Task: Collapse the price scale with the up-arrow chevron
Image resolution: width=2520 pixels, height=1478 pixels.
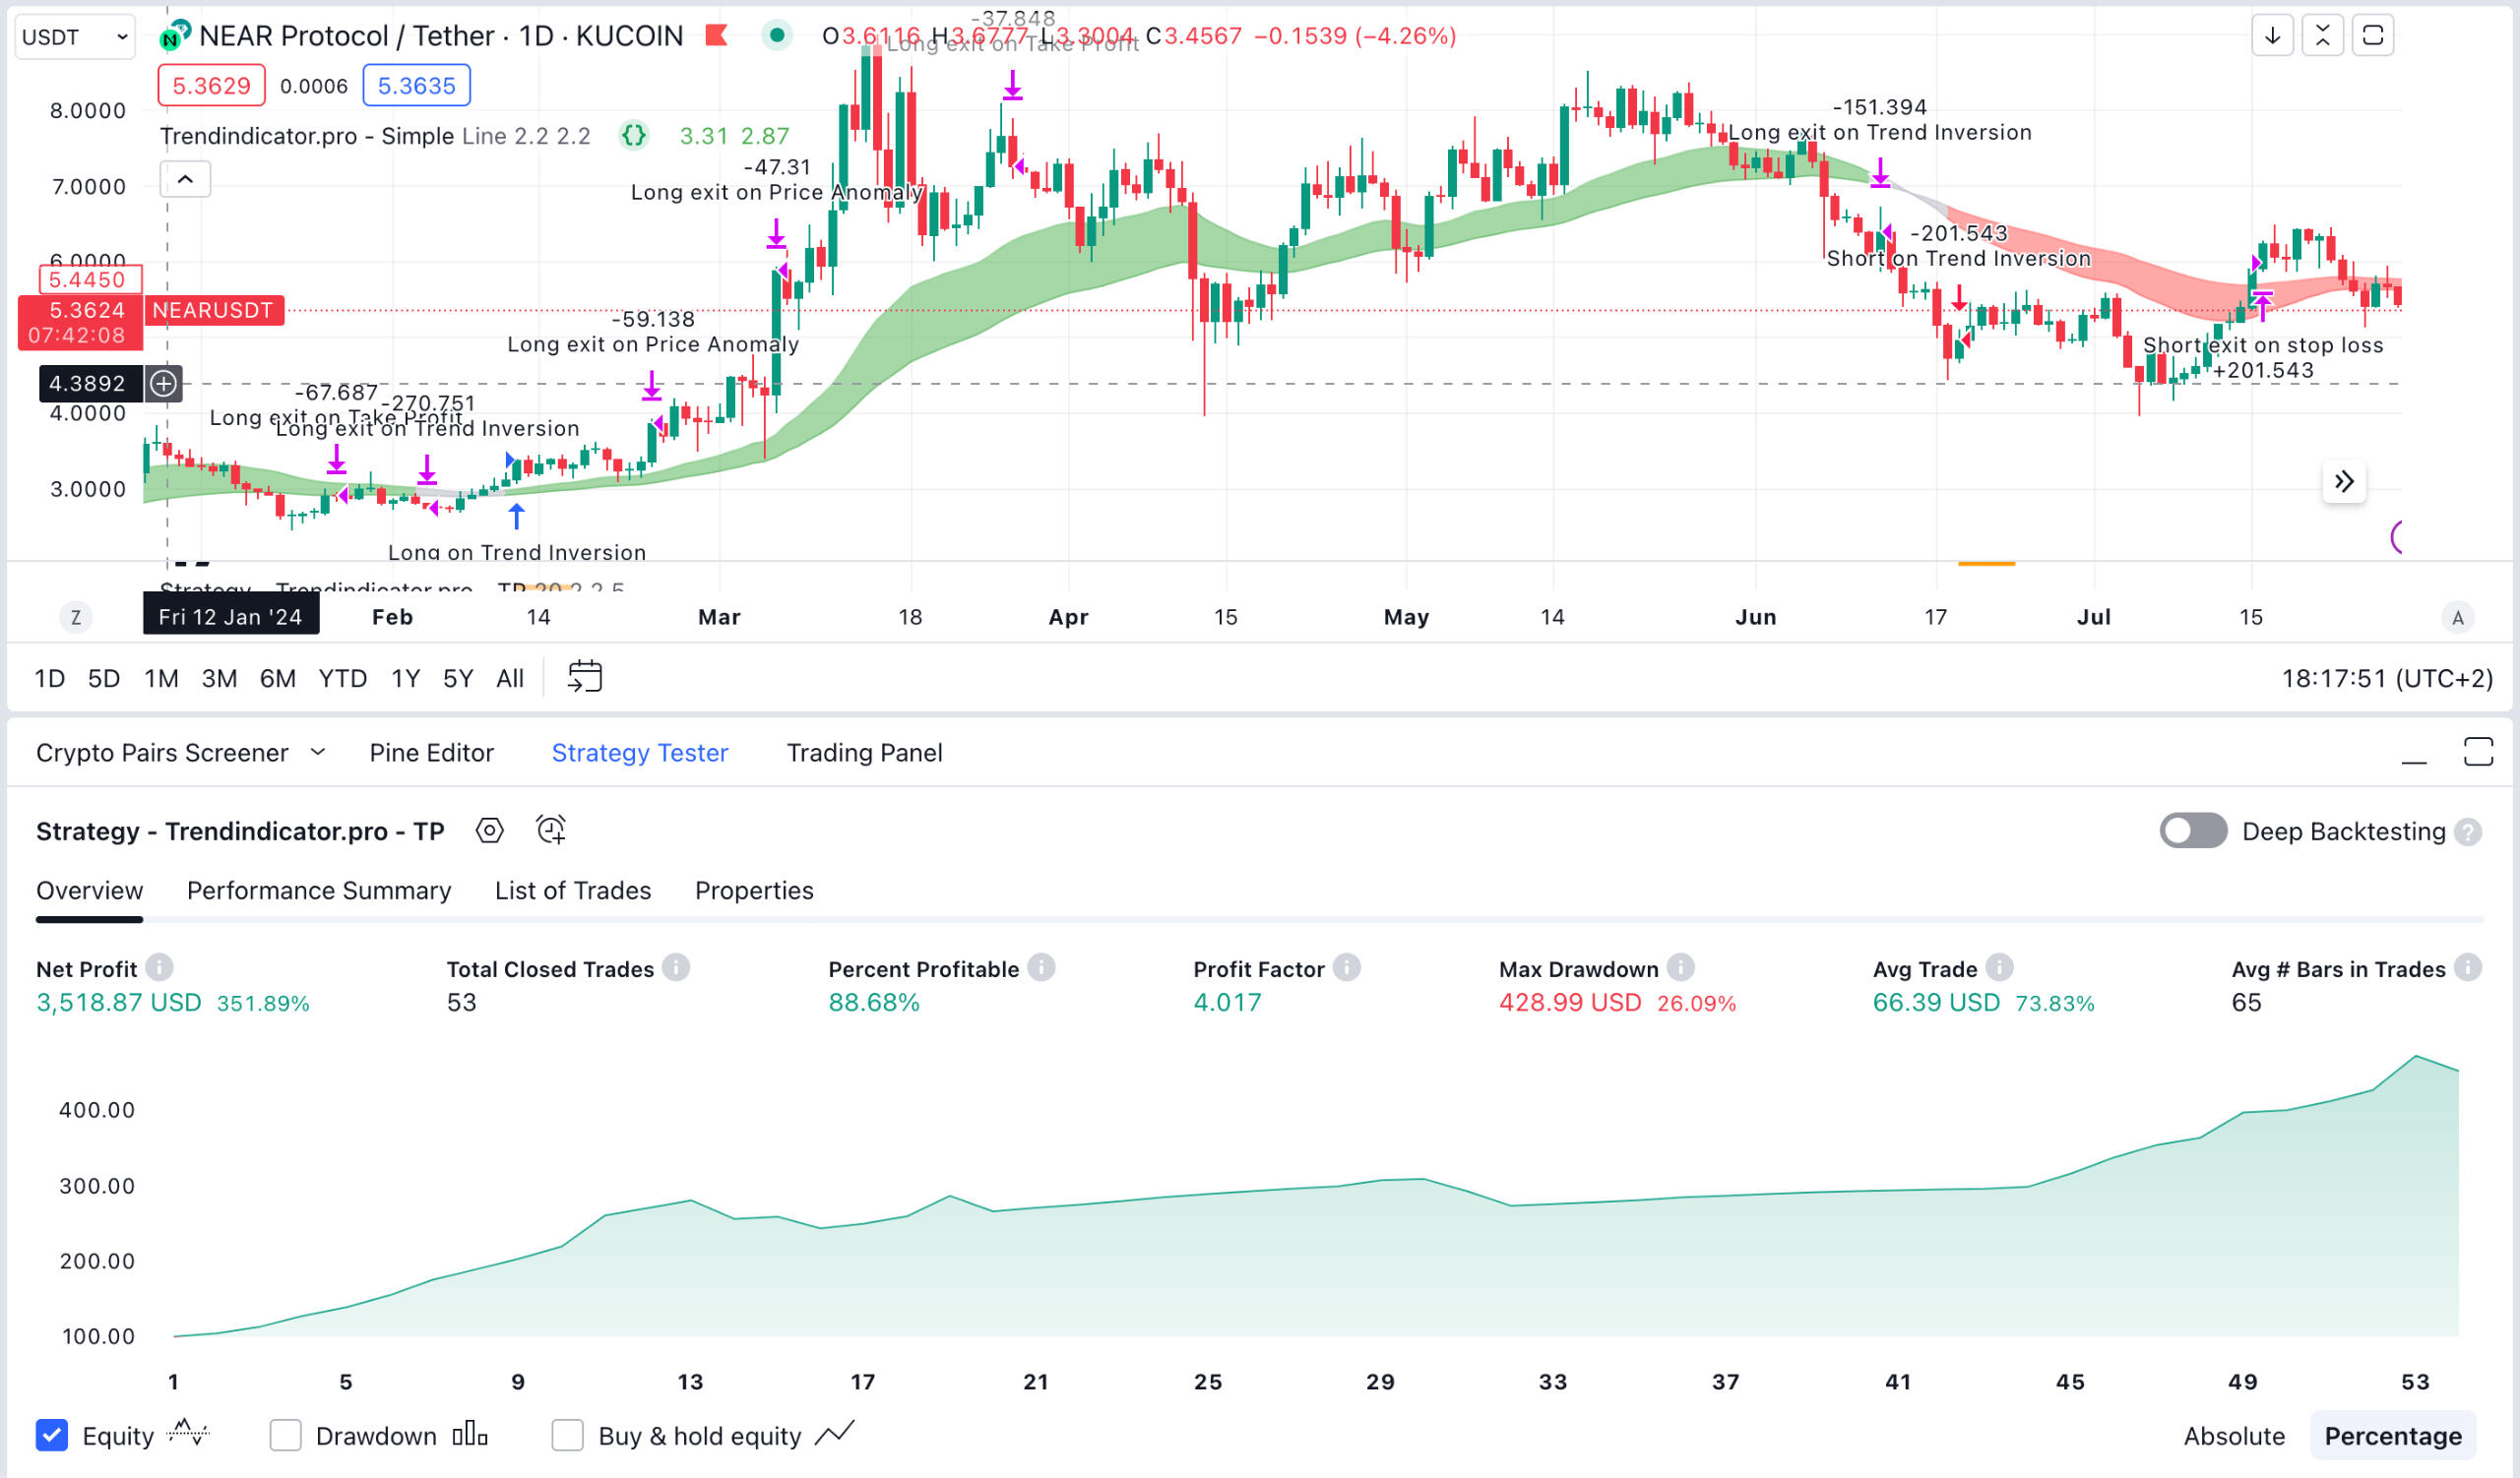Action: point(184,179)
